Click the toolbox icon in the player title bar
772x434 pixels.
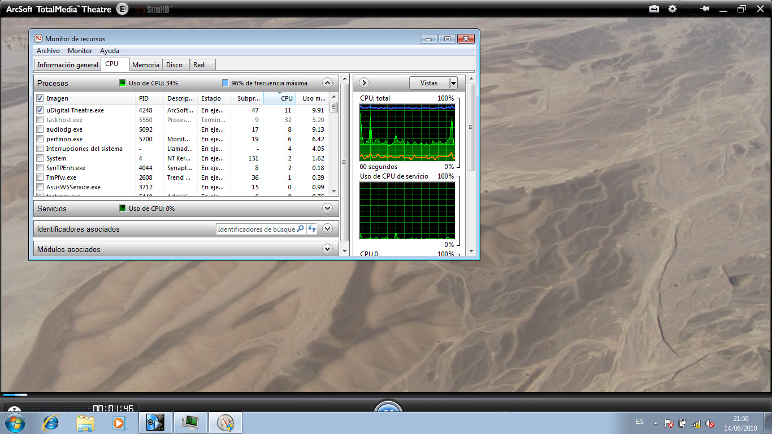click(654, 8)
